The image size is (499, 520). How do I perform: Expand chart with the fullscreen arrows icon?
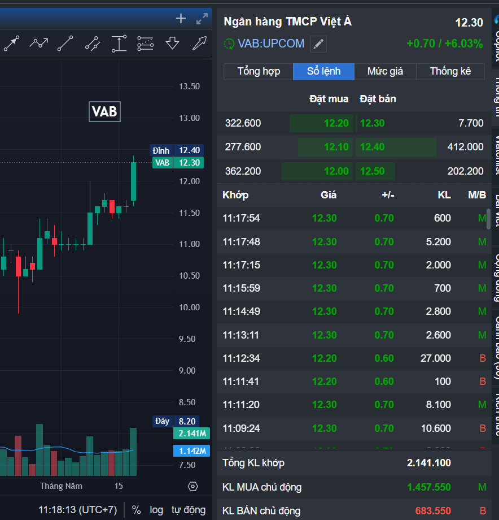(202, 19)
